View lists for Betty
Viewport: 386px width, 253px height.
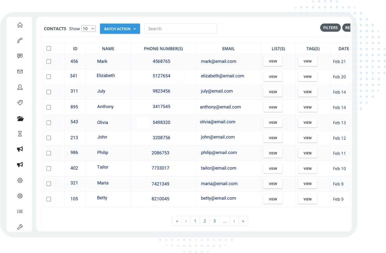pos(273,199)
